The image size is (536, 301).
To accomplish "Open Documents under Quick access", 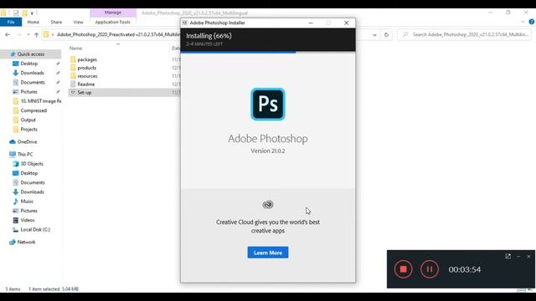I will (x=33, y=82).
